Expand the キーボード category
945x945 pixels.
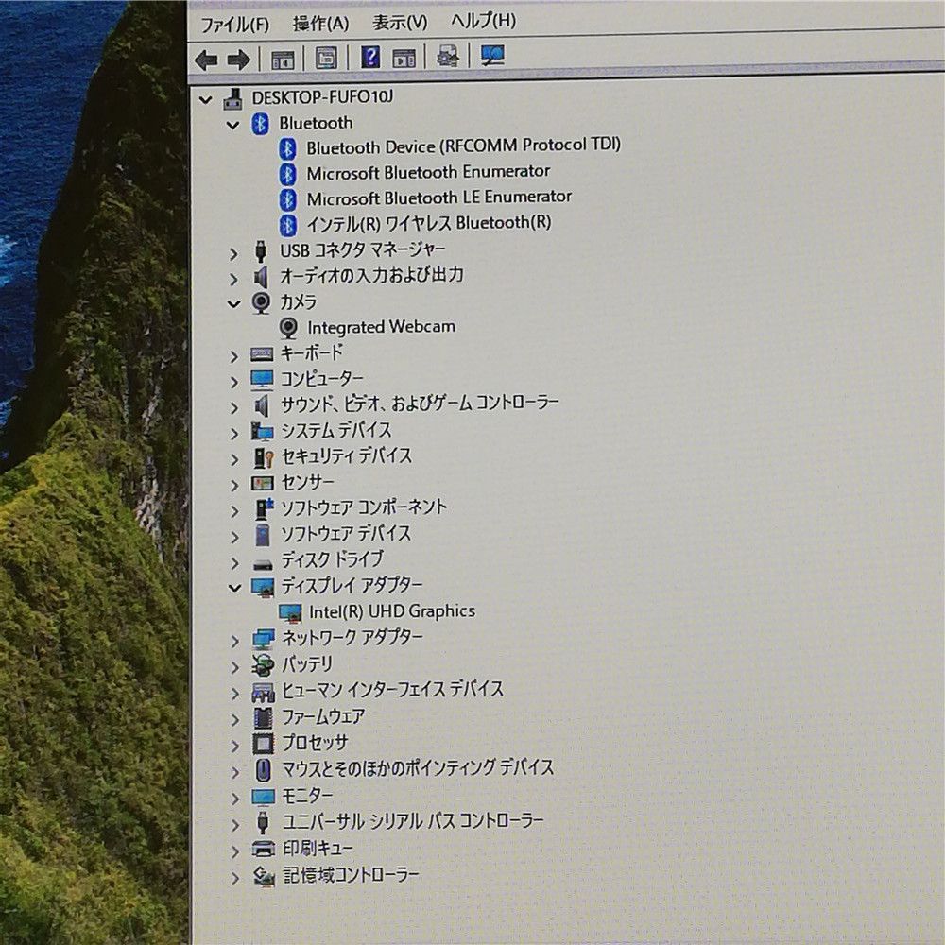click(233, 357)
